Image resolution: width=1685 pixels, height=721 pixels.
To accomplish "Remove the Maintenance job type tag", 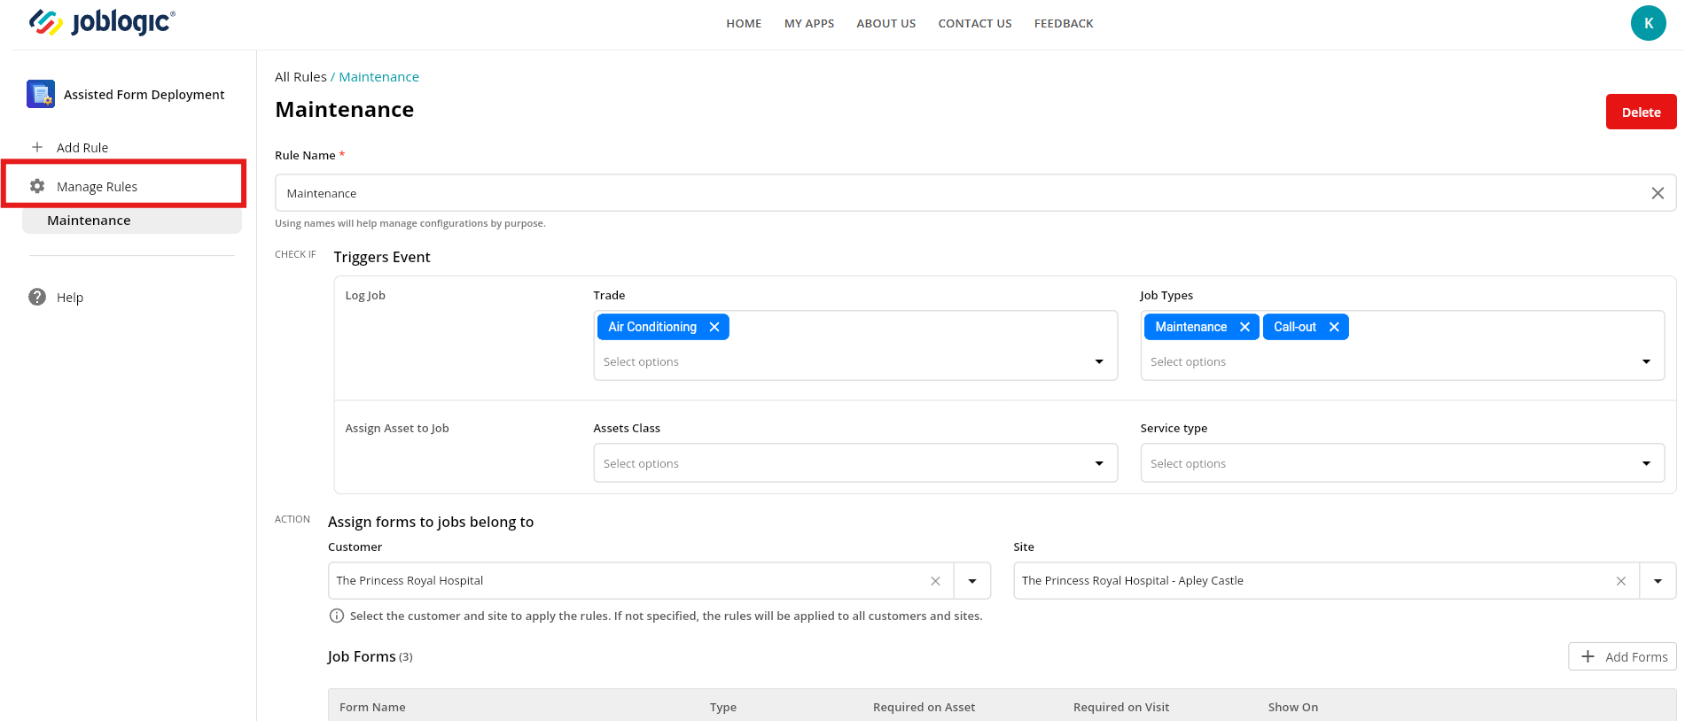I will point(1244,327).
